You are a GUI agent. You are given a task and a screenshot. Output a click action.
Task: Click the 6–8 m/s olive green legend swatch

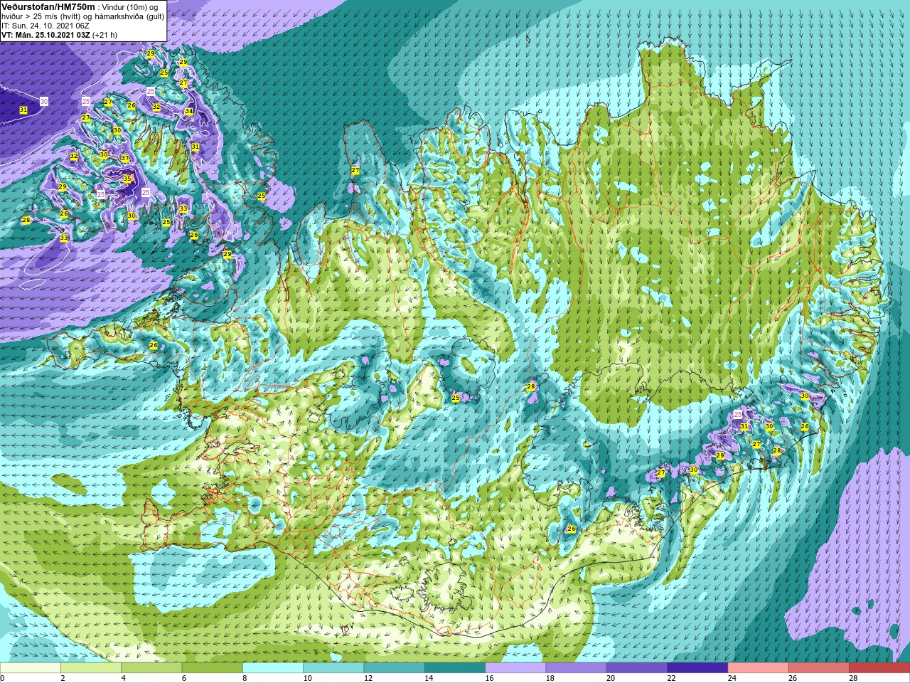(x=212, y=669)
